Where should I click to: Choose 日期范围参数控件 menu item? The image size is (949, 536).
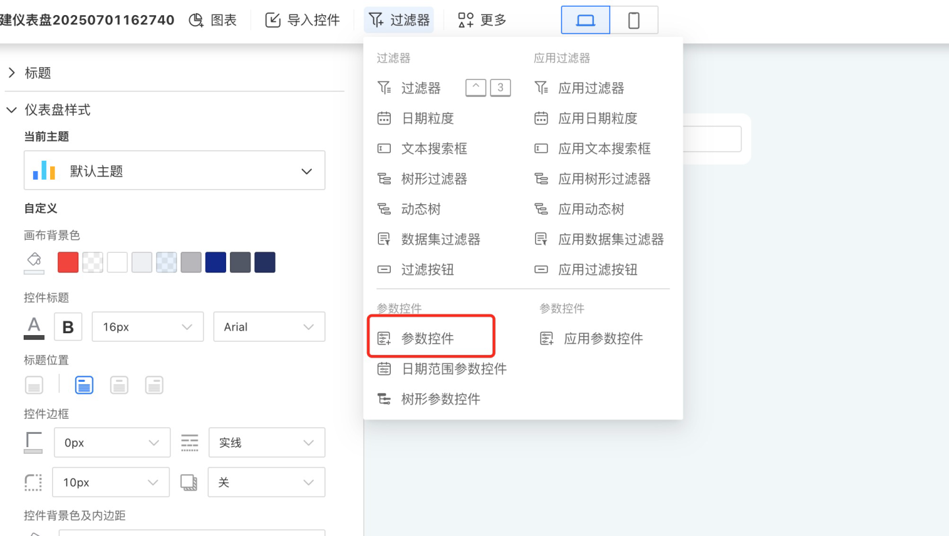coord(454,369)
